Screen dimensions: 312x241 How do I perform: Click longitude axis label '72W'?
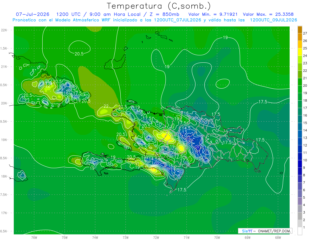click(156, 238)
